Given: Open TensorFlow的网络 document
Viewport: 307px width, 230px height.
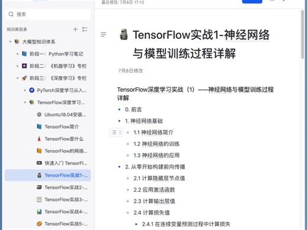Looking at the screenshot, I should [x=66, y=151].
